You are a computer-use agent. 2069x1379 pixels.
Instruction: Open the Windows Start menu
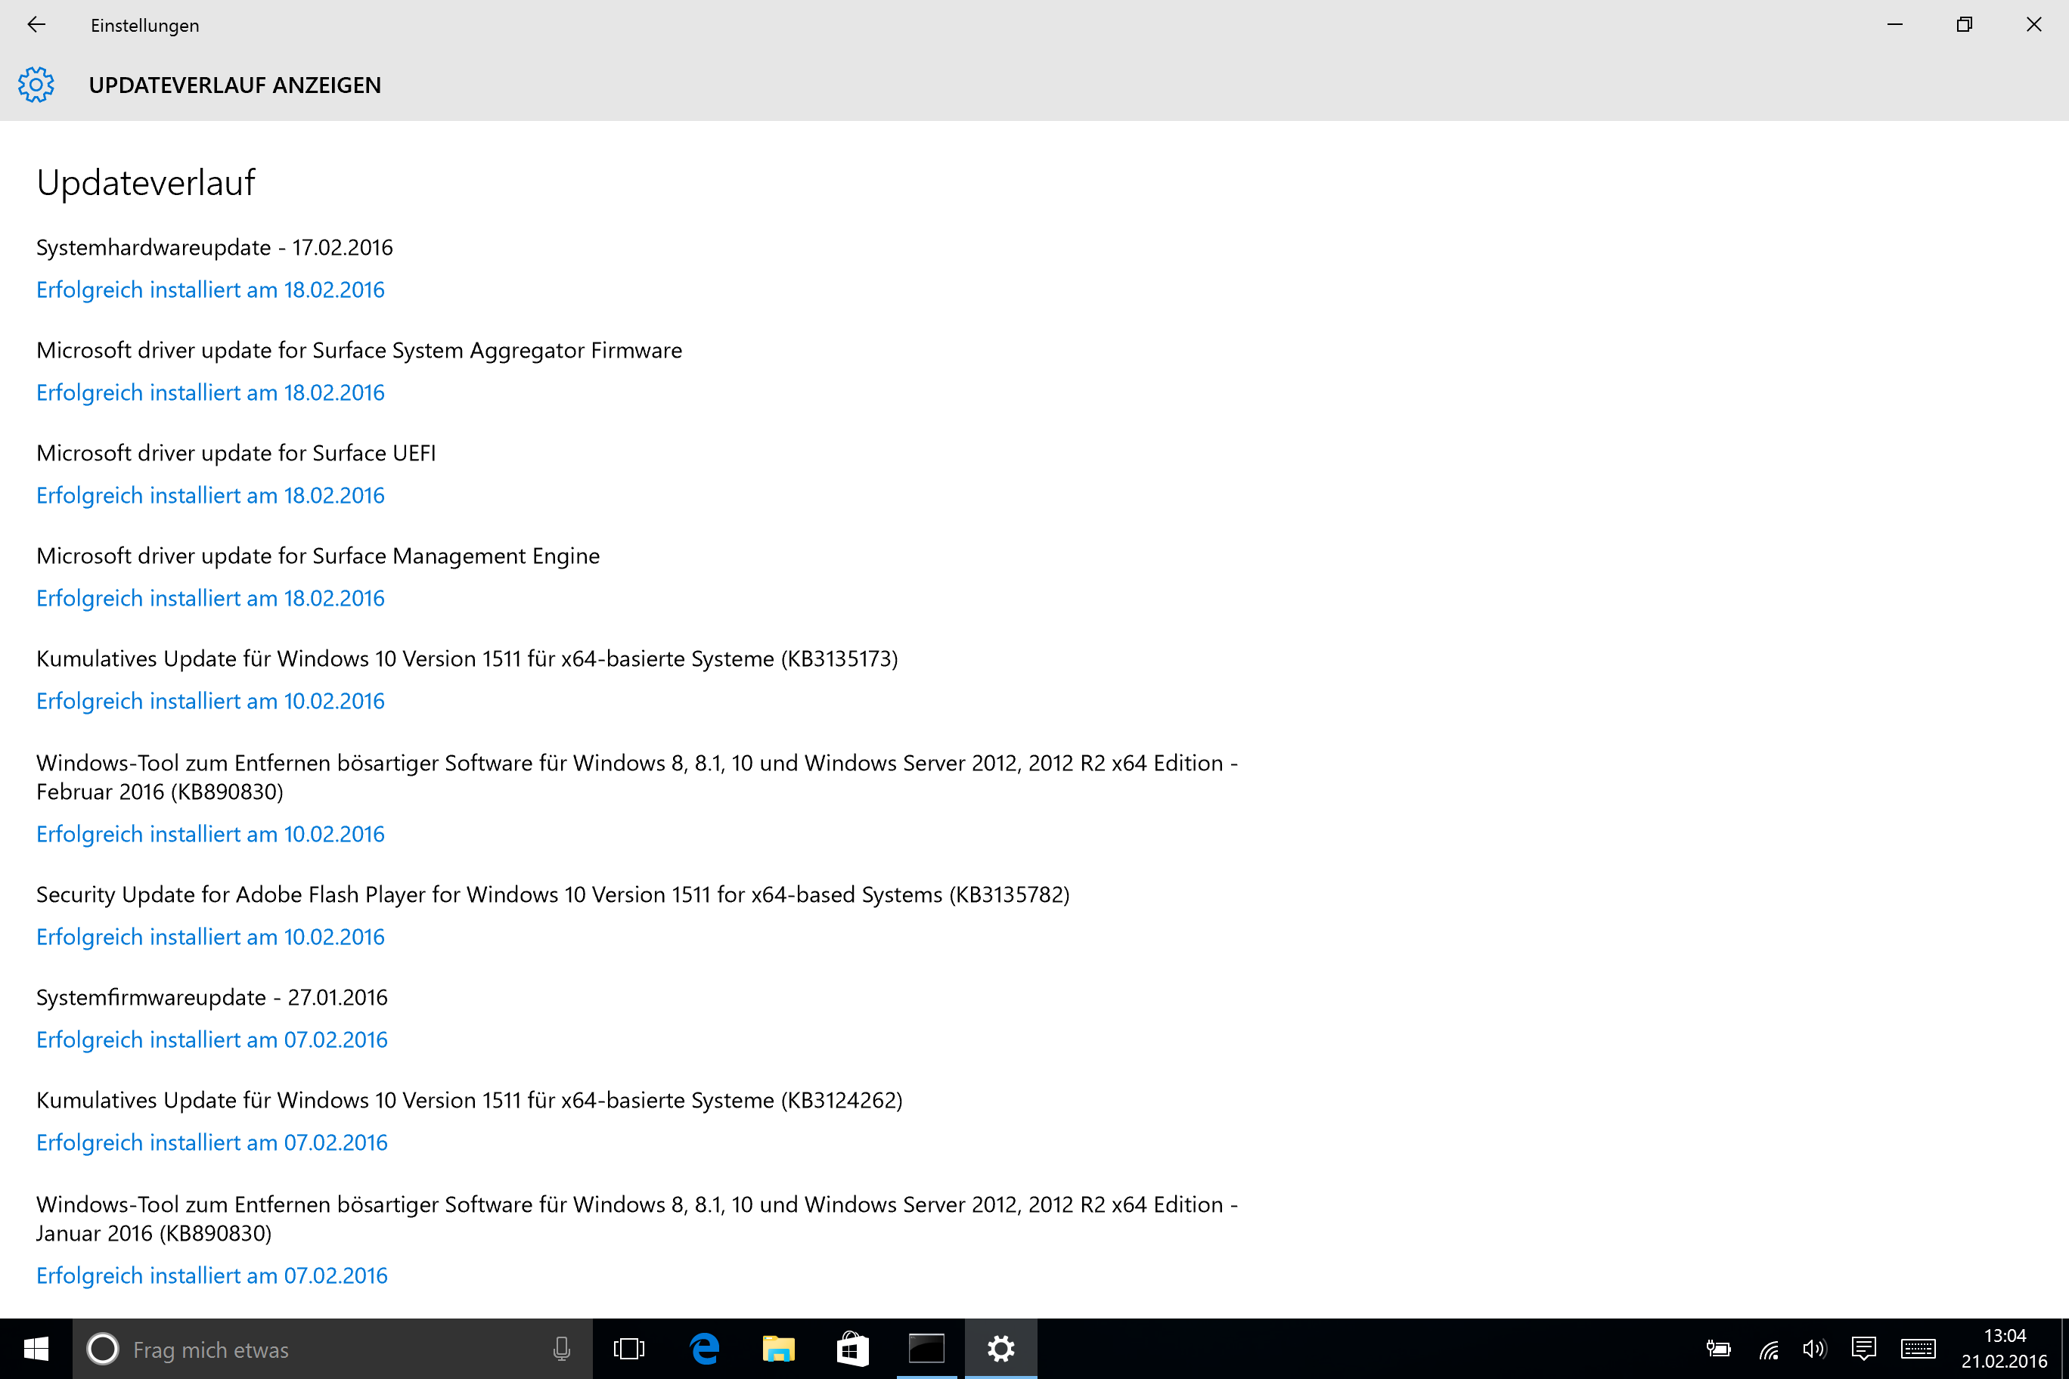point(36,1348)
